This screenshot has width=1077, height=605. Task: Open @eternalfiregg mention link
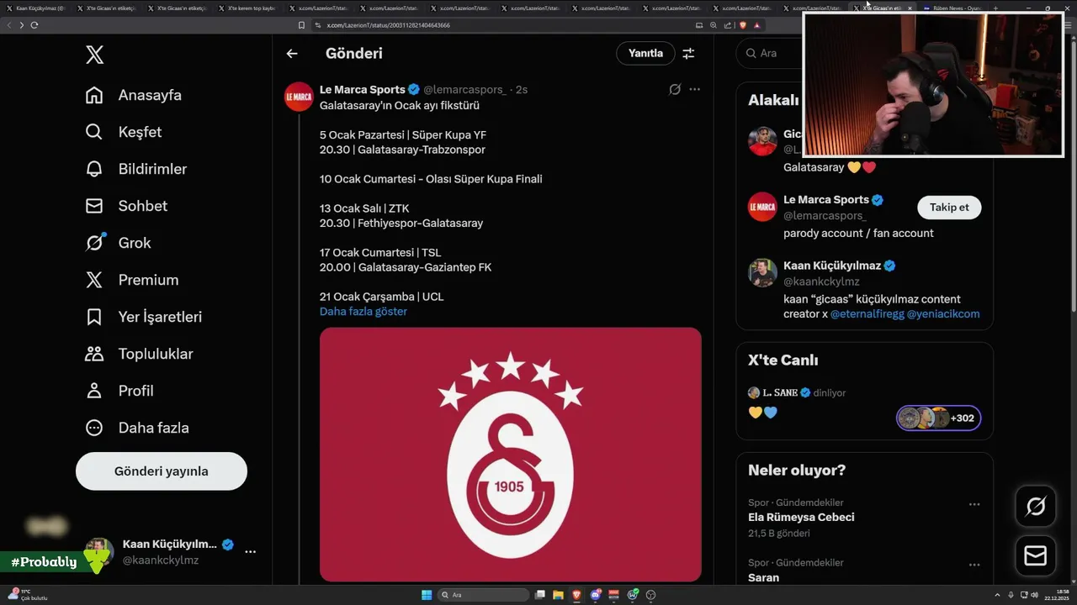(867, 314)
